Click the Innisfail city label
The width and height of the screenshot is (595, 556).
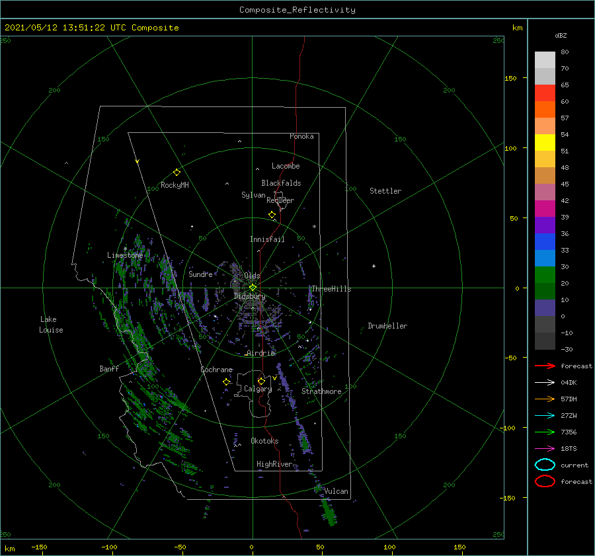(x=267, y=239)
